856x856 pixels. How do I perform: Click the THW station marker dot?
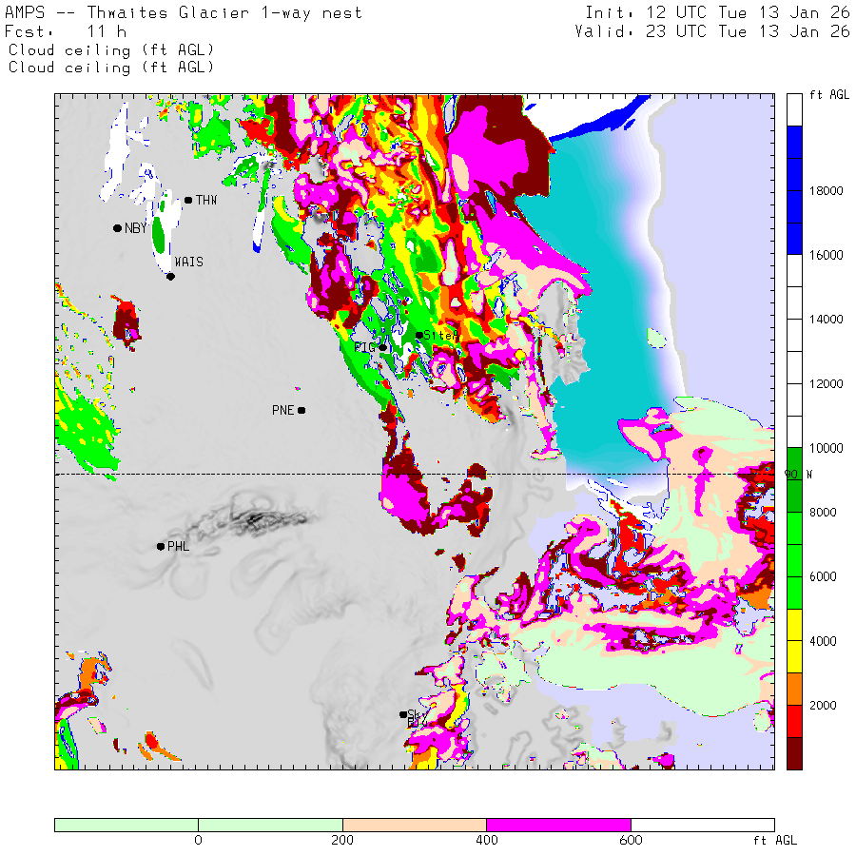click(188, 200)
